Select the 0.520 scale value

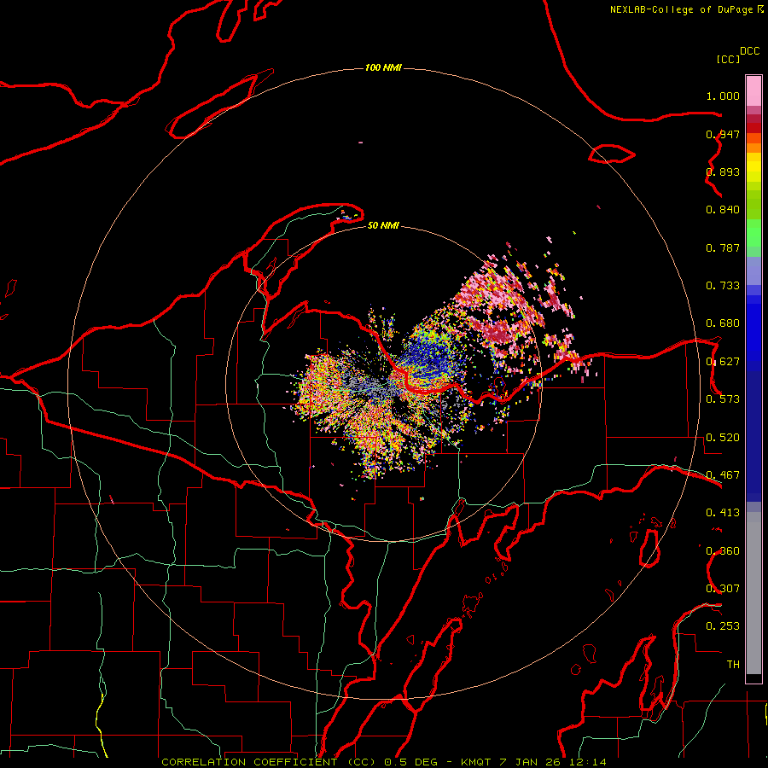723,438
